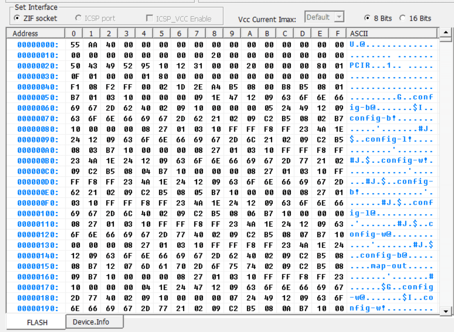Screen dimensions: 454x332
Task: Select address row 00000190:
Action: [38, 309]
